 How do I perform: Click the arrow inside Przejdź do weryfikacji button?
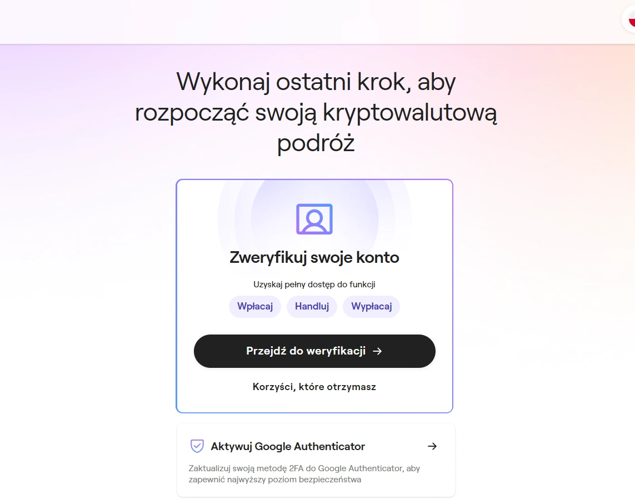click(x=377, y=351)
